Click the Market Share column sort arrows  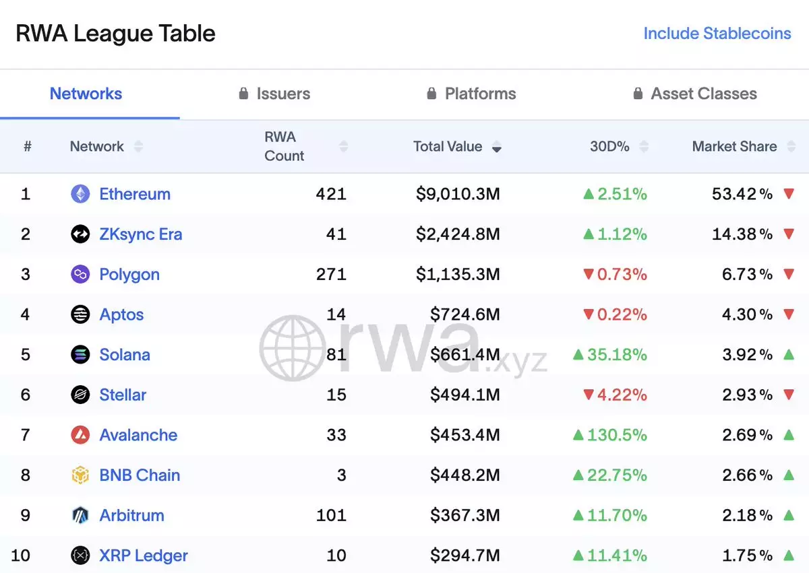click(x=791, y=147)
